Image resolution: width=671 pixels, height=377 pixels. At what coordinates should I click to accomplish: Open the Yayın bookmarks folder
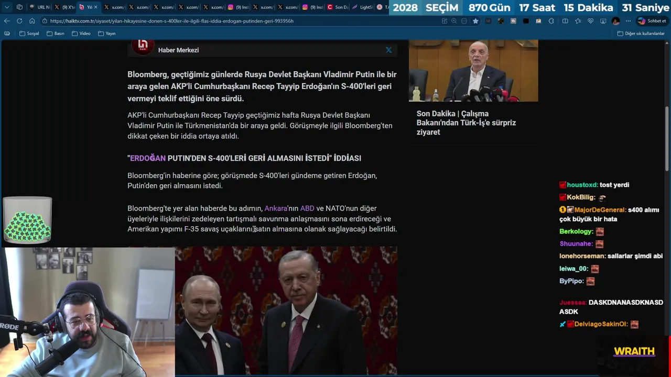tap(107, 34)
